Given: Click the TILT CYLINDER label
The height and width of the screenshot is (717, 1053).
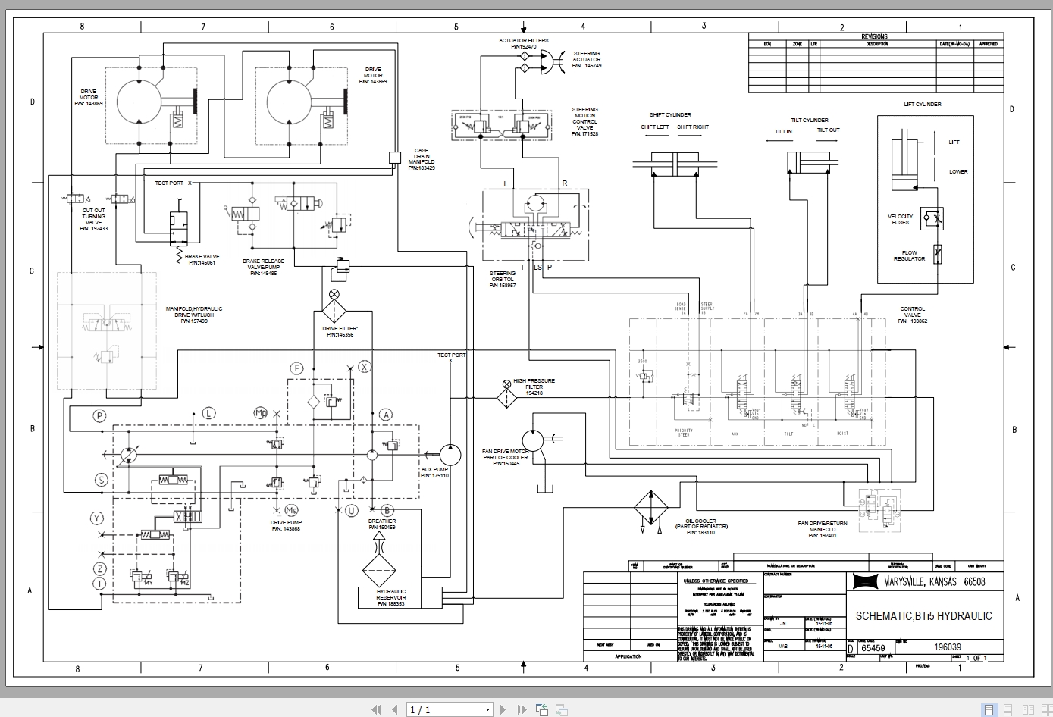Looking at the screenshot, I should coord(810,120).
